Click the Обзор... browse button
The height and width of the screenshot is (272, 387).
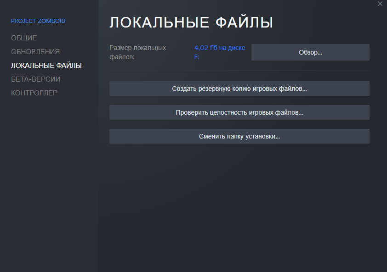pos(310,52)
